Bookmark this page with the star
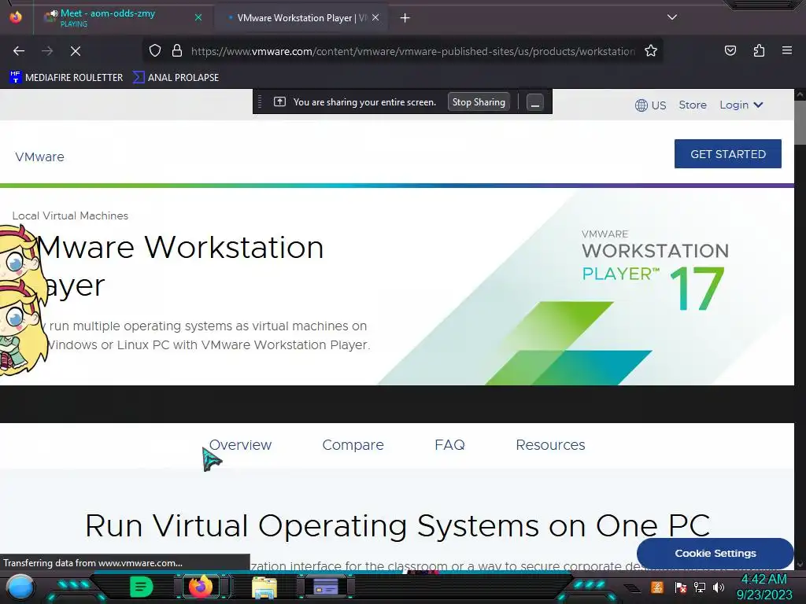The image size is (806, 604). 651,51
